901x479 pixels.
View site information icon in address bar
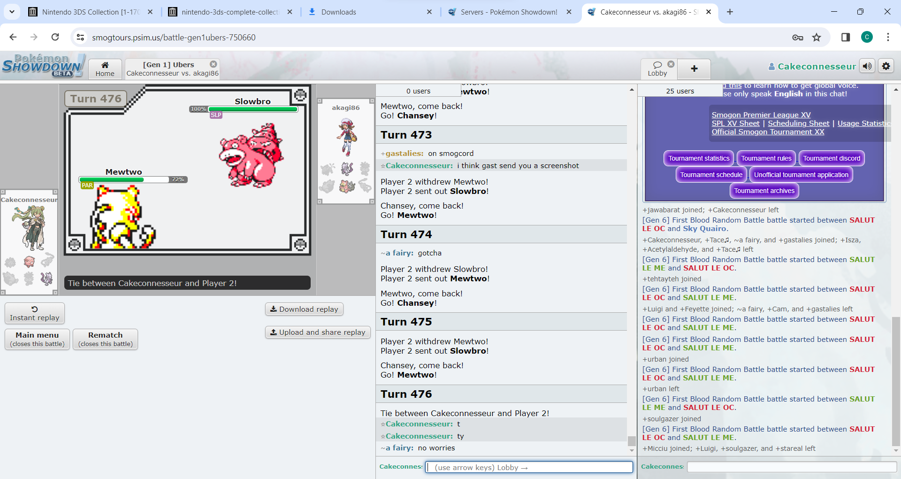pos(80,37)
